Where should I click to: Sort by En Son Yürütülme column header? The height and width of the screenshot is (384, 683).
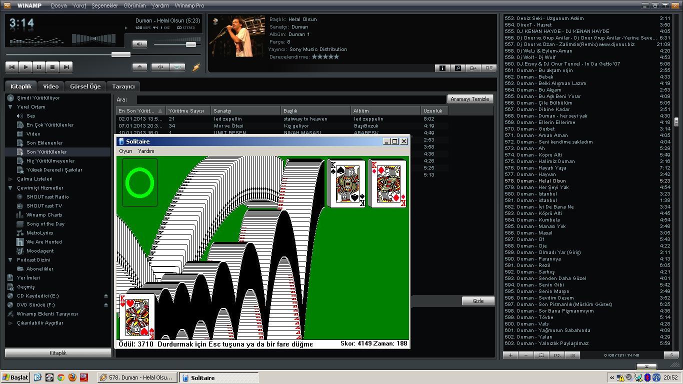[x=140, y=110]
